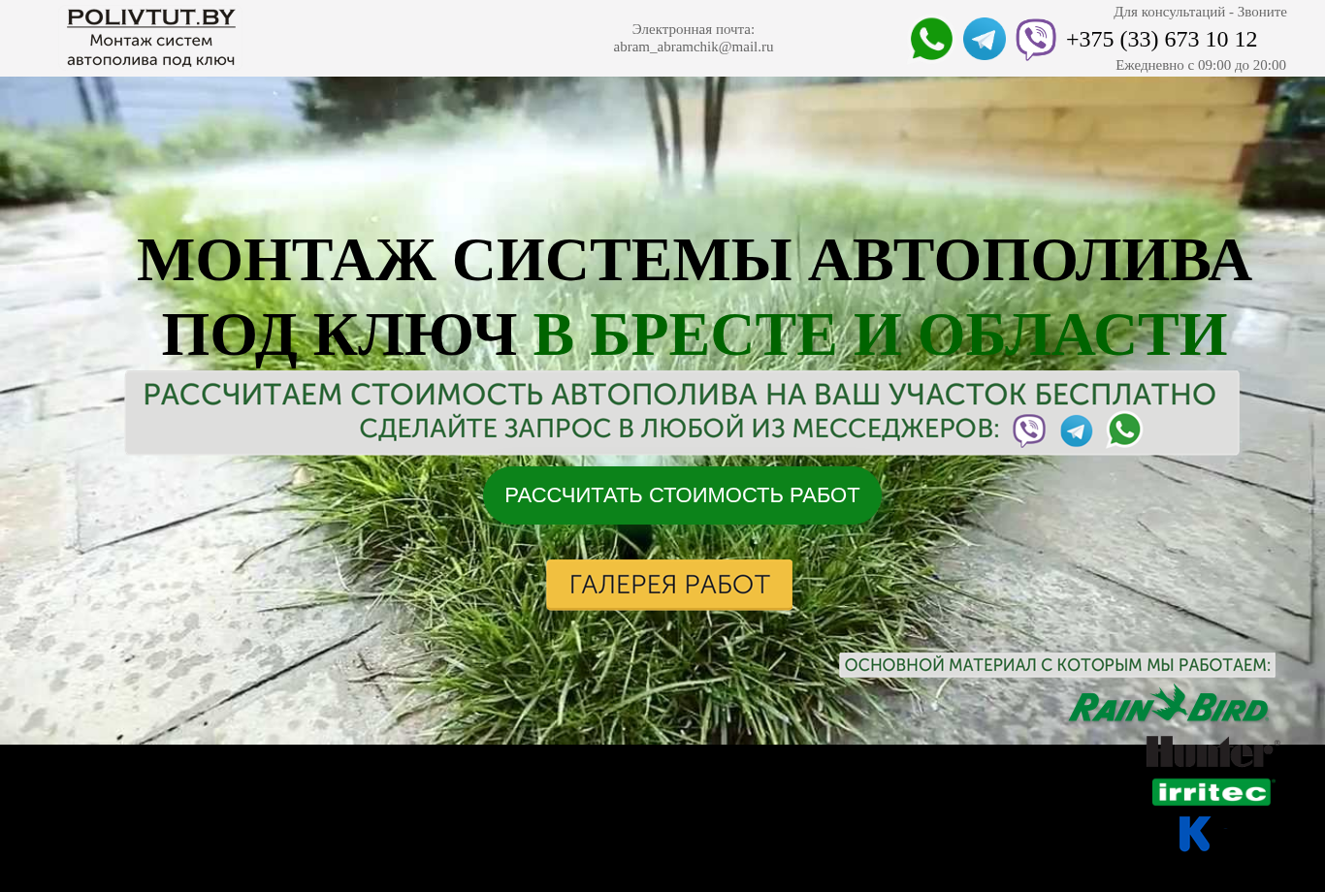Open the Viber icon in the header
This screenshot has height=892, width=1325.
1036,40
